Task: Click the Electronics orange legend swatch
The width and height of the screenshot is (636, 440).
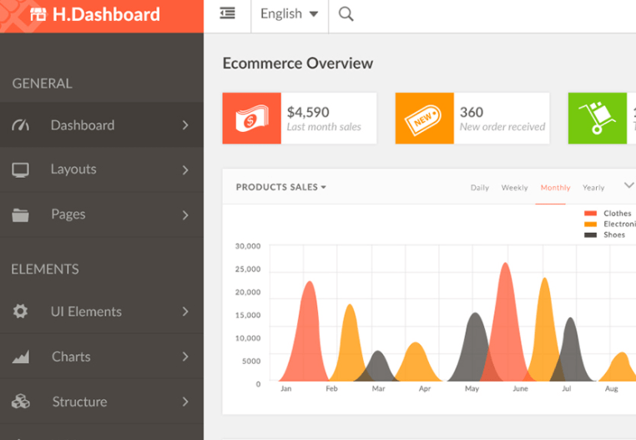Action: 590,224
